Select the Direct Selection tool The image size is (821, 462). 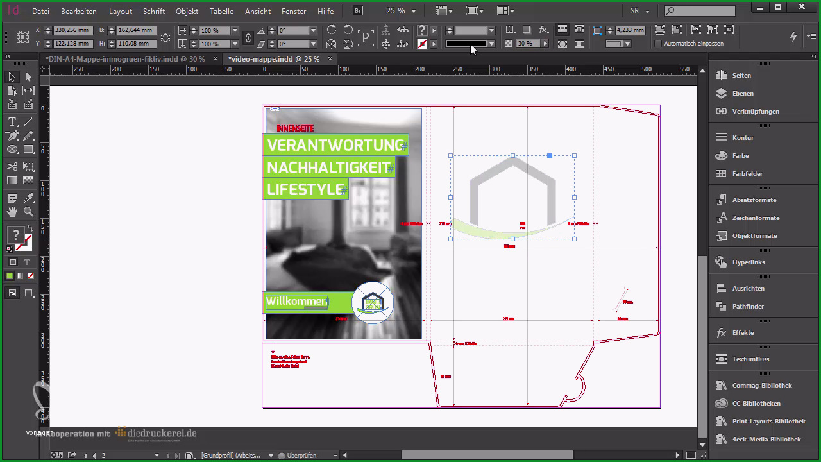(x=28, y=77)
